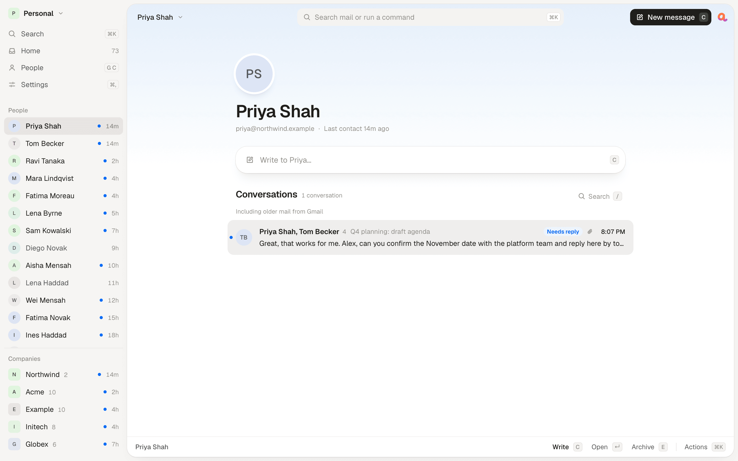Click the magnifier icon in the top search bar
738x461 pixels.
[x=307, y=17]
